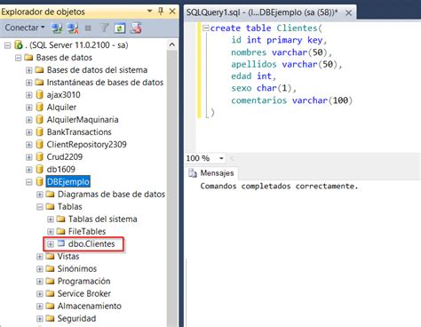Click the ClientRepository2309 database icon
Screen dimensions: 421x327
(x=39, y=145)
